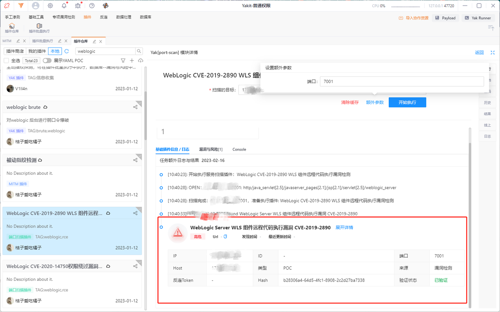Click the pencil icon on the 插件仓库 tab
Viewport: 500px width, 312px height.
tap(95, 41)
